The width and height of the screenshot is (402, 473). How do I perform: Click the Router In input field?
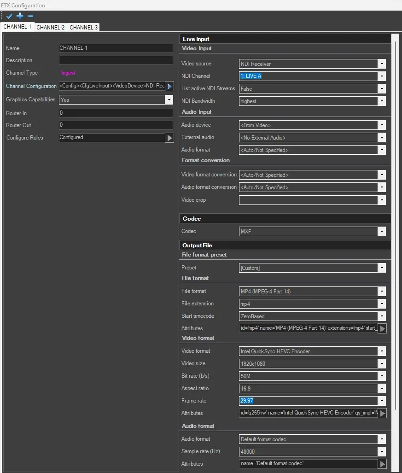(116, 113)
